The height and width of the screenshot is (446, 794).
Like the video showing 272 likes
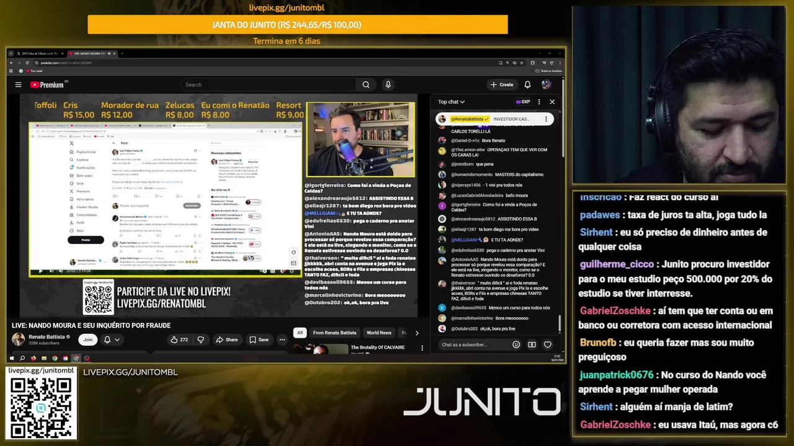180,339
